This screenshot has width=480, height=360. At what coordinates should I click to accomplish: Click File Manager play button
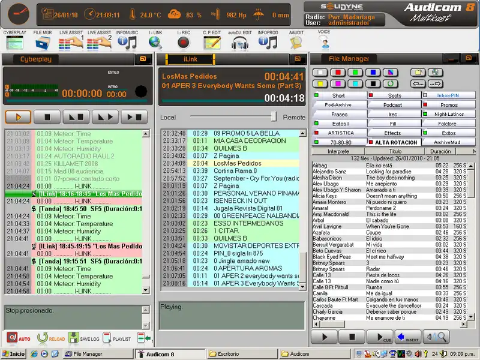(x=324, y=337)
